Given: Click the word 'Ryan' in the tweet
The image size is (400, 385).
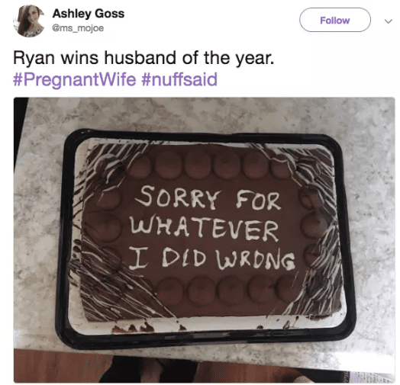Looking at the screenshot, I should click(34, 58).
